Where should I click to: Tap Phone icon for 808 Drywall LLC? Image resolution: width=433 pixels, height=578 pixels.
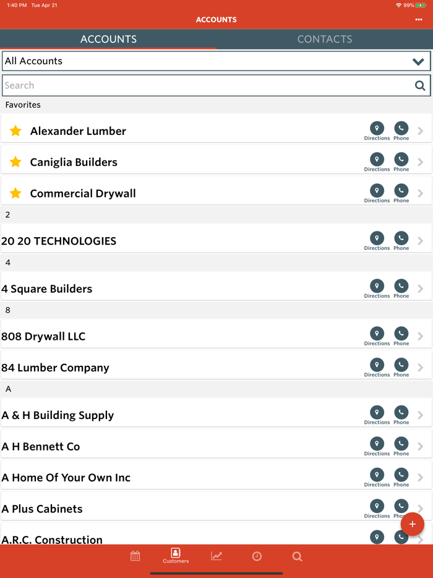coord(401,336)
